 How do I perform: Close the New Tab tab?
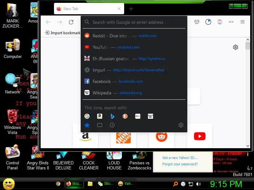119,9
